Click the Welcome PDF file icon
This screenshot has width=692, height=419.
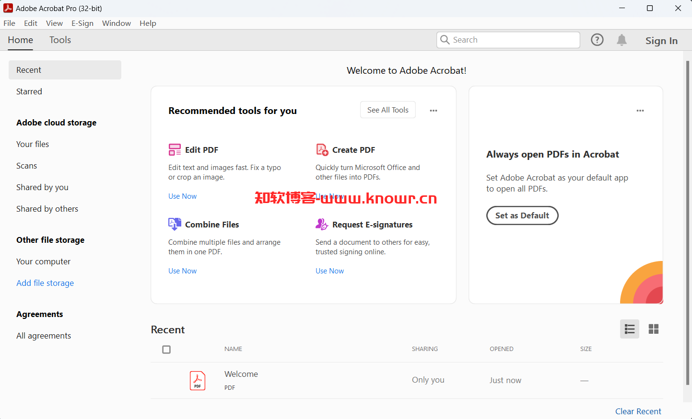coord(198,381)
